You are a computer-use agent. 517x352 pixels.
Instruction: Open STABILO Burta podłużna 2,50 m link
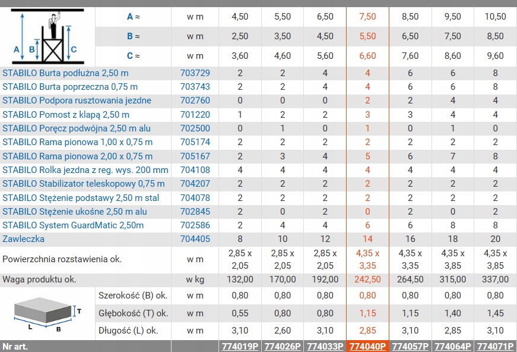[x=65, y=73]
